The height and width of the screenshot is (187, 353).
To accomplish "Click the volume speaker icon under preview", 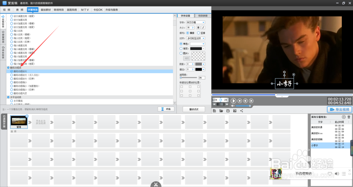I will (x=233, y=106).
